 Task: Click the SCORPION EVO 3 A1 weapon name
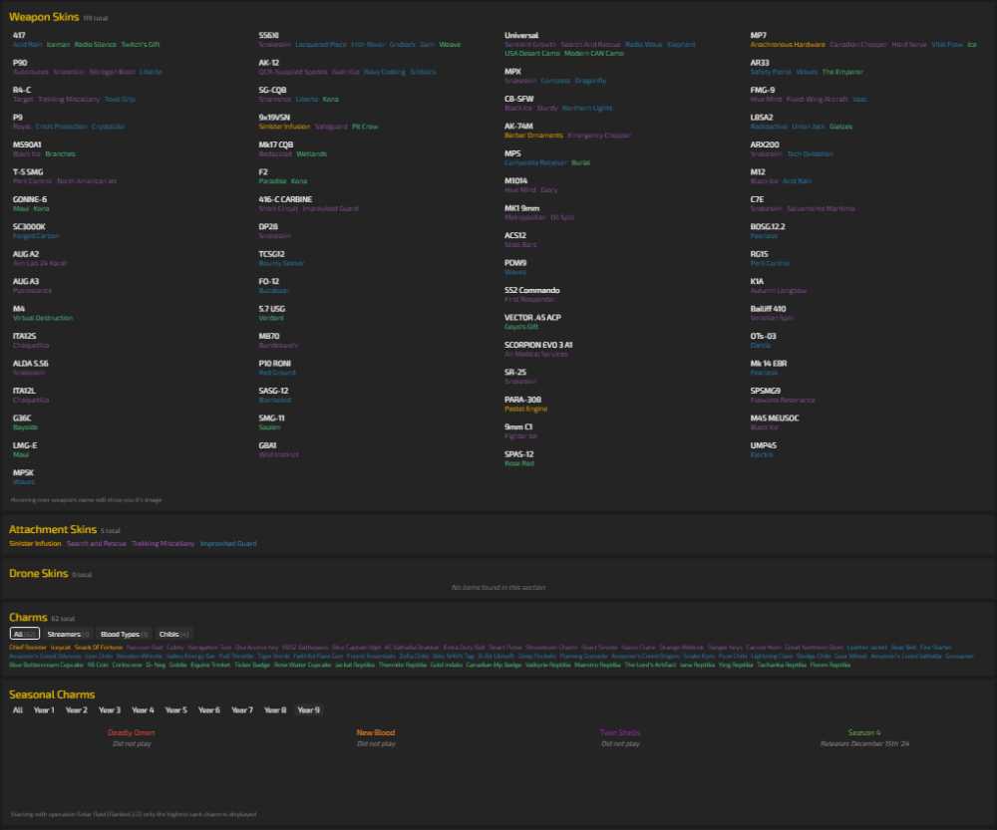click(538, 345)
